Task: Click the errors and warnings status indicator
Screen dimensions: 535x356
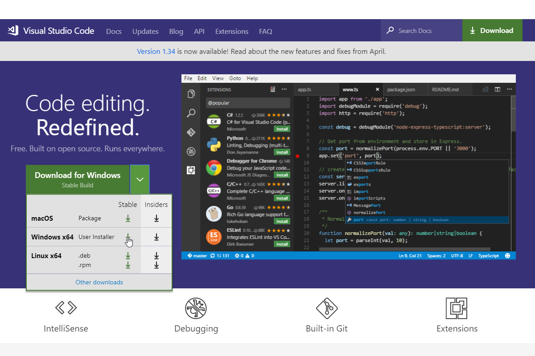Action: click(244, 255)
